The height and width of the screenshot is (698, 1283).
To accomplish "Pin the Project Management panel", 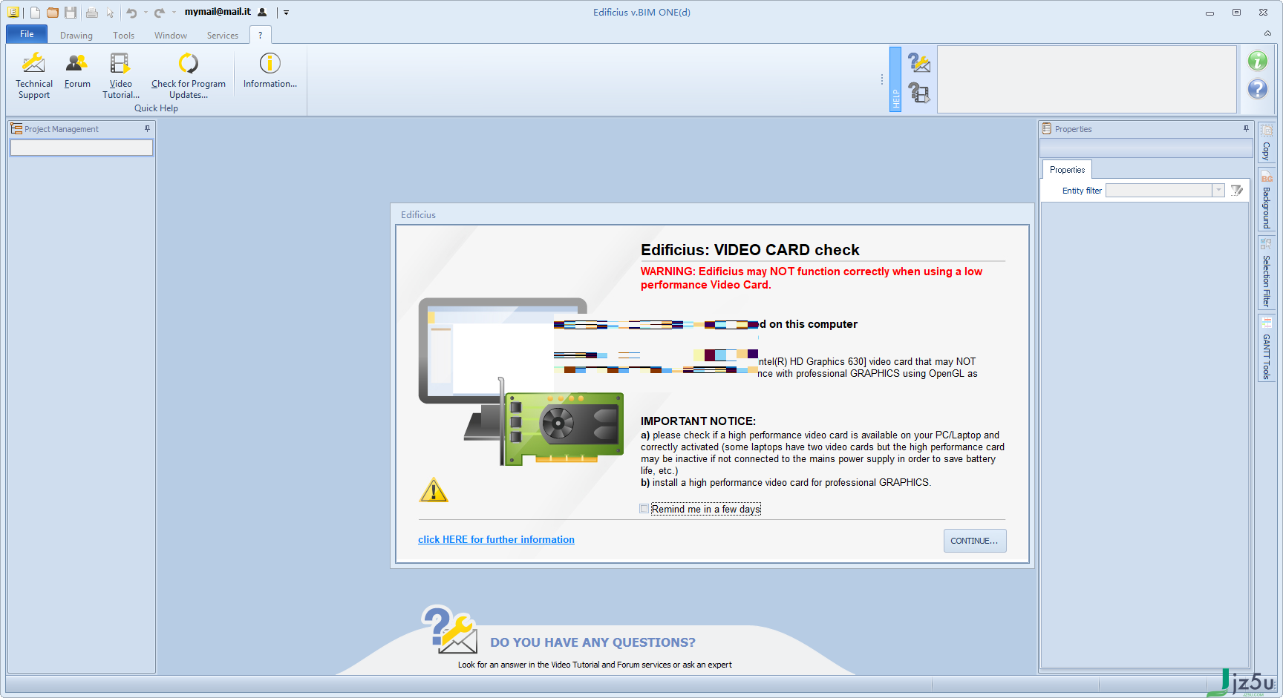I will click(147, 128).
